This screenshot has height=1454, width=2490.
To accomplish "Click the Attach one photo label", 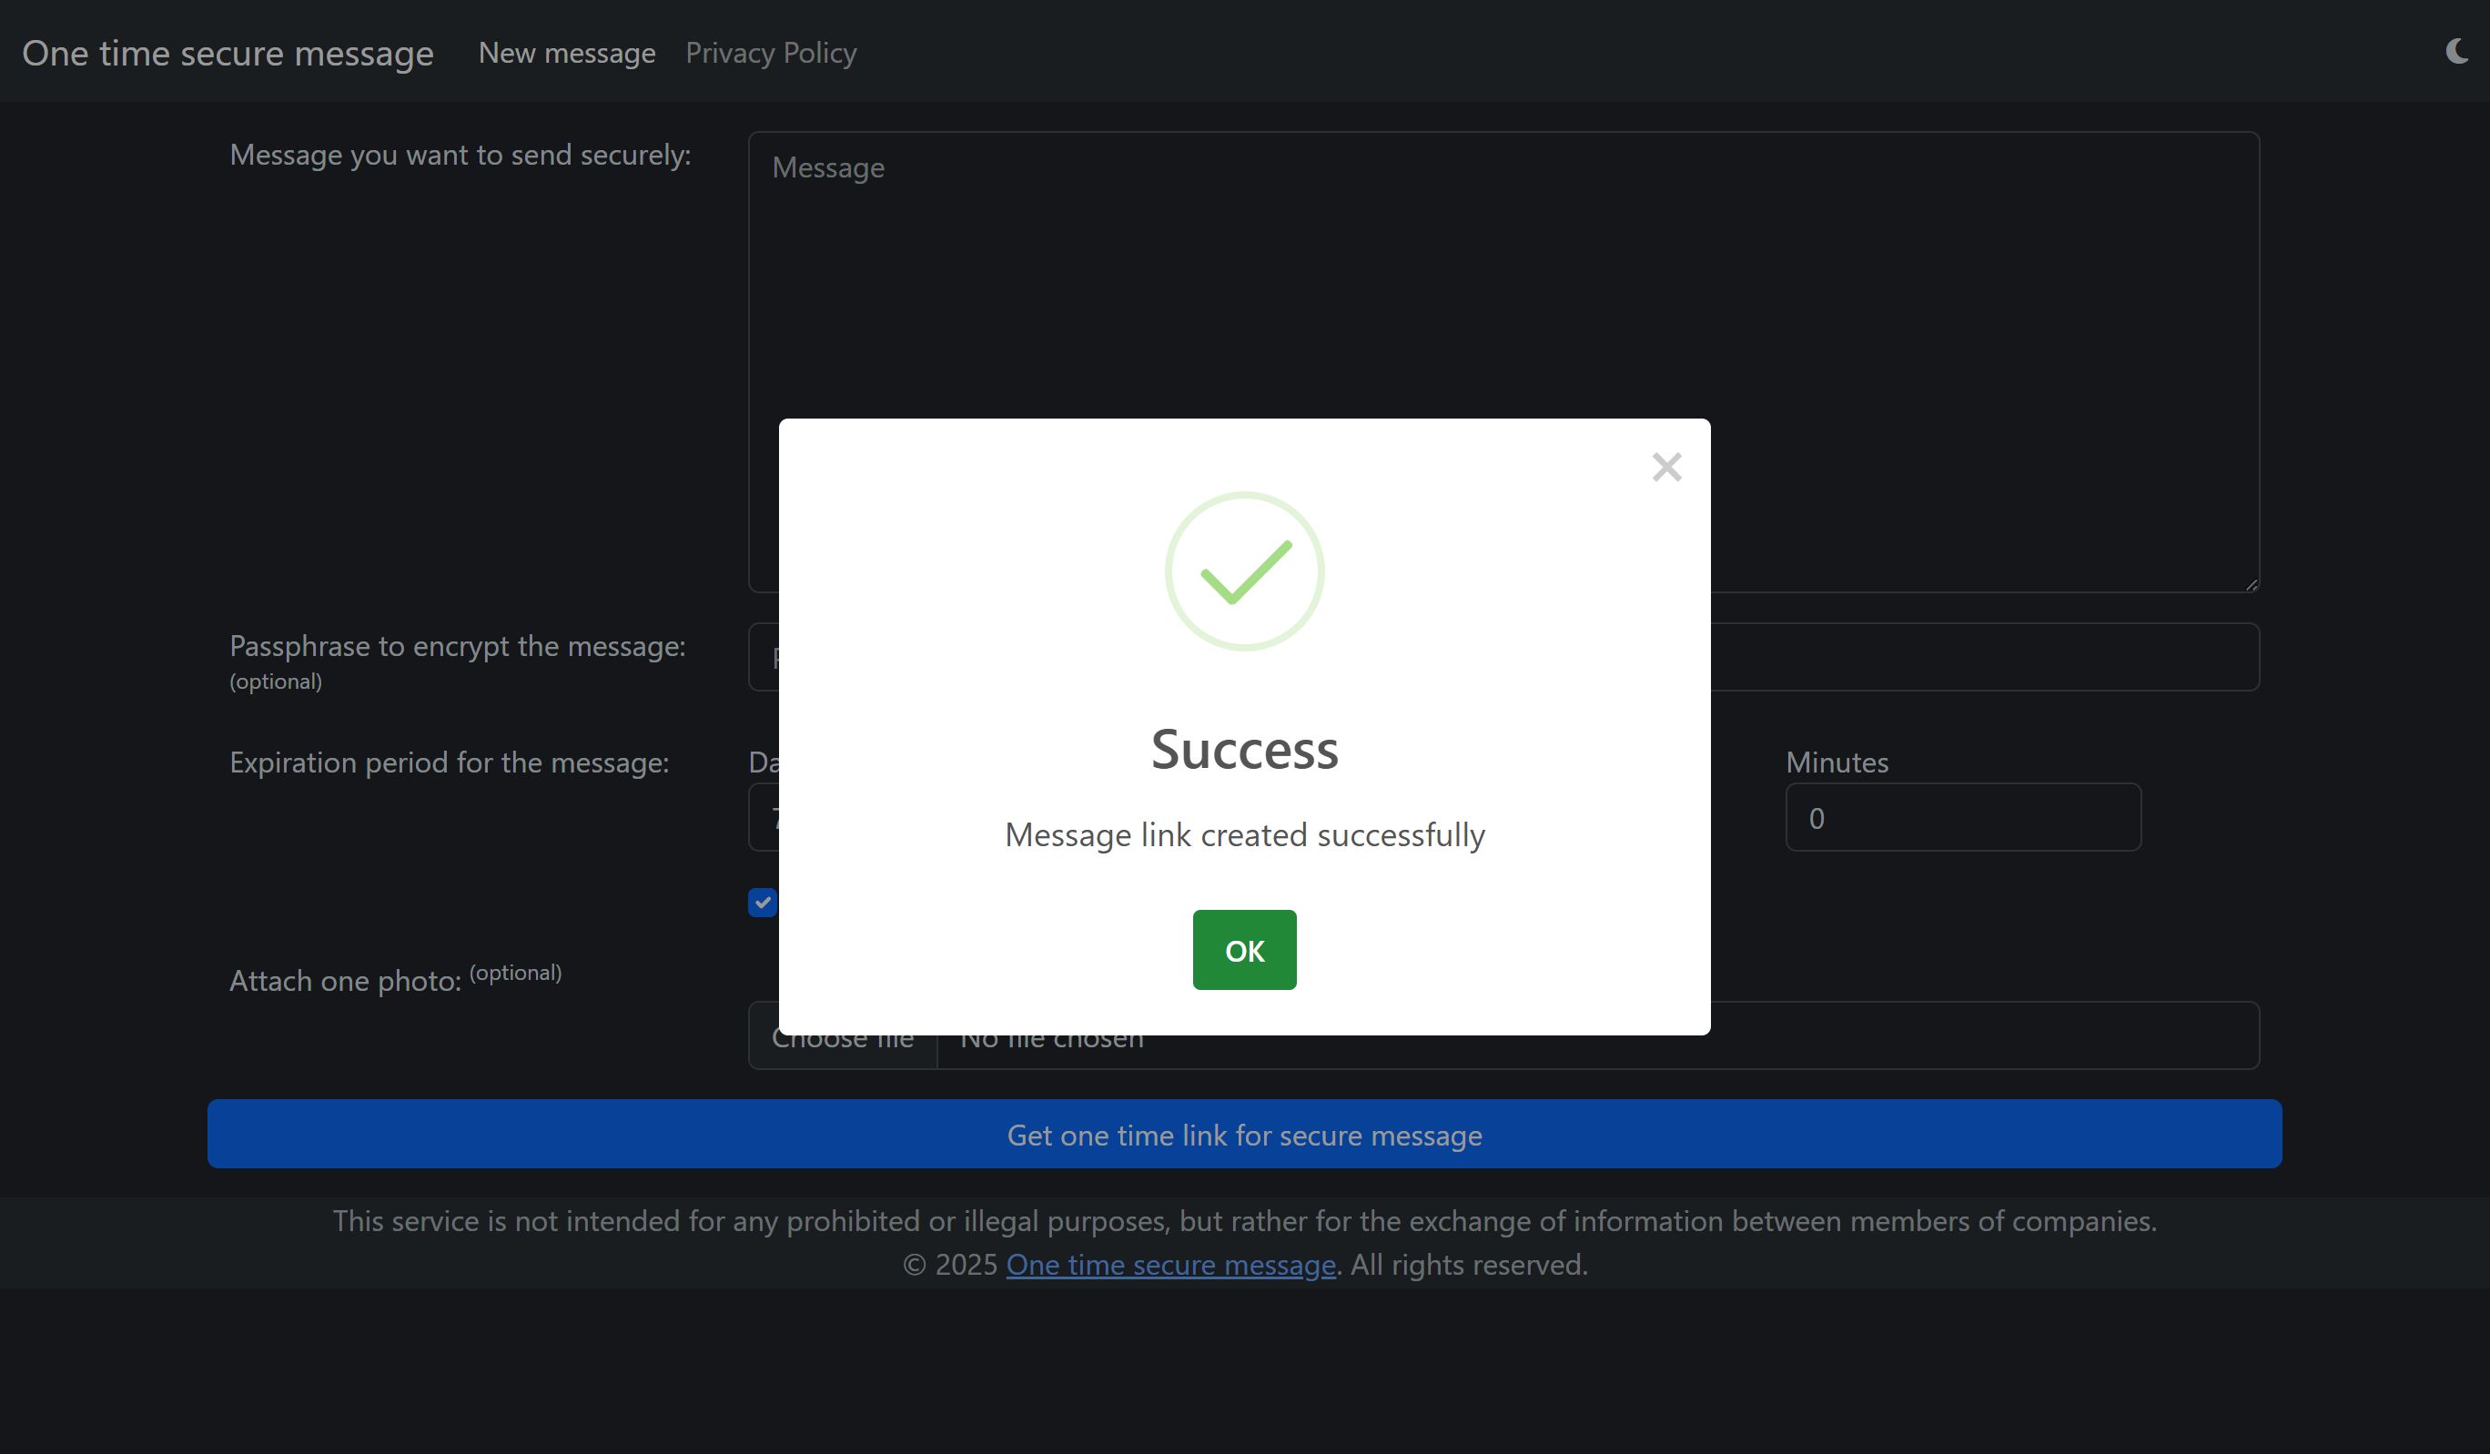I will [345, 981].
